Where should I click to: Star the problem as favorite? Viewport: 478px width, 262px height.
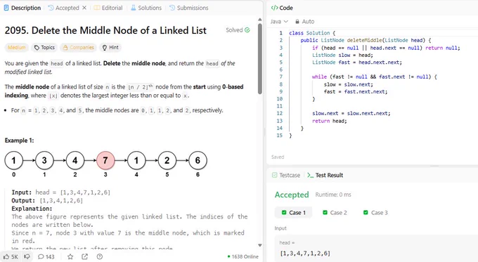[x=70, y=257]
